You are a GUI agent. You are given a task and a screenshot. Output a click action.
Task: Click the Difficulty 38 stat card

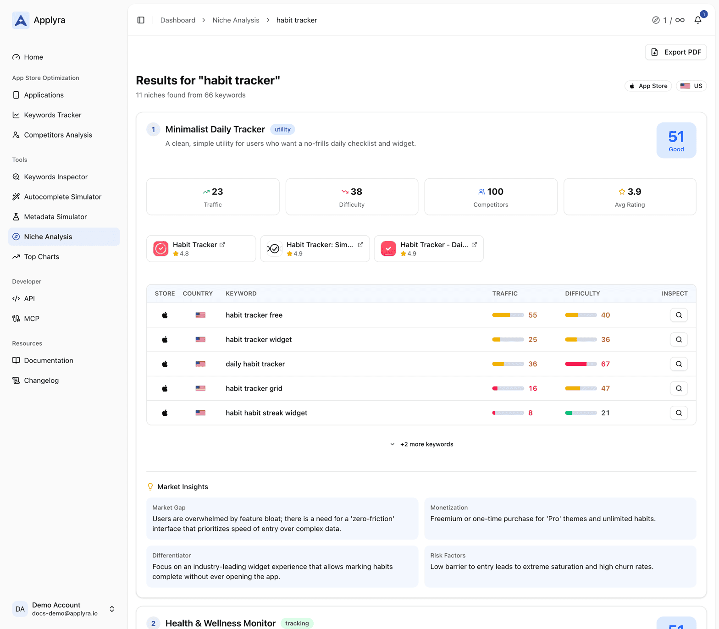click(x=352, y=197)
